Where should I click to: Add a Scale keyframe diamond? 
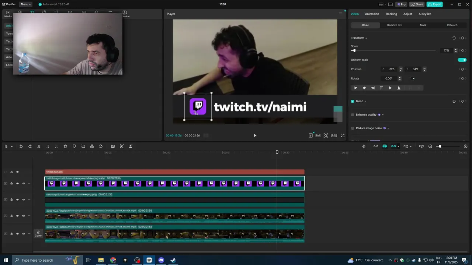[x=462, y=50]
